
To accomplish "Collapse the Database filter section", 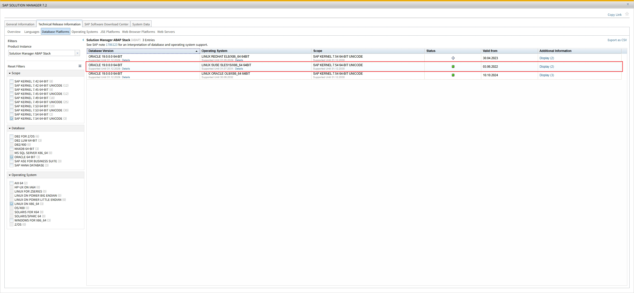I will click(x=10, y=128).
